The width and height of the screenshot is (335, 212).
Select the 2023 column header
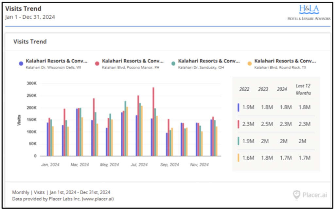pyautogui.click(x=263, y=89)
